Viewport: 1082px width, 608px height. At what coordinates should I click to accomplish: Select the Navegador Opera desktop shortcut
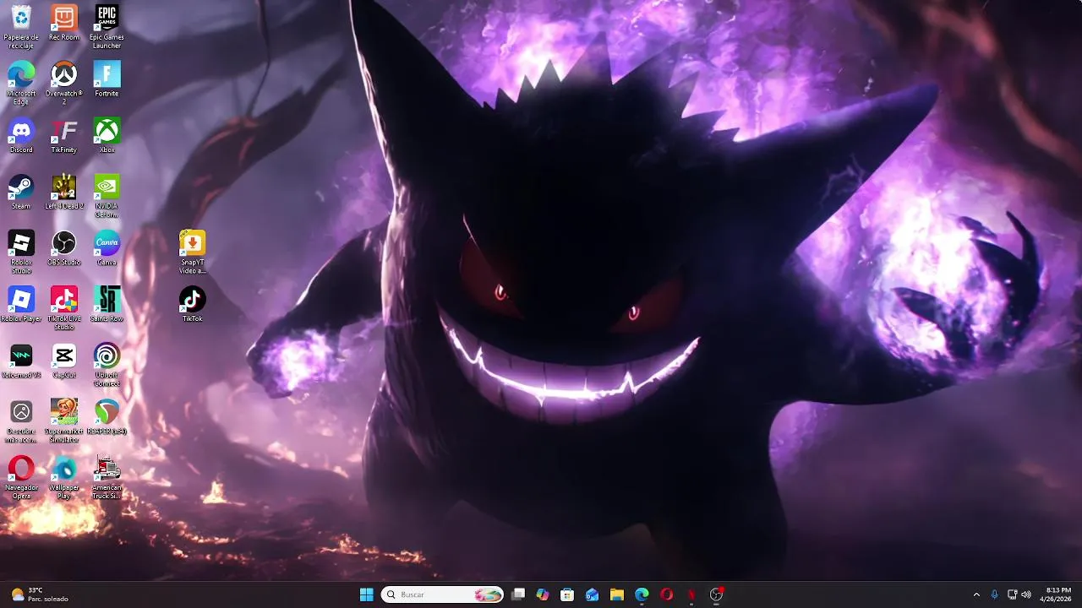(21, 477)
